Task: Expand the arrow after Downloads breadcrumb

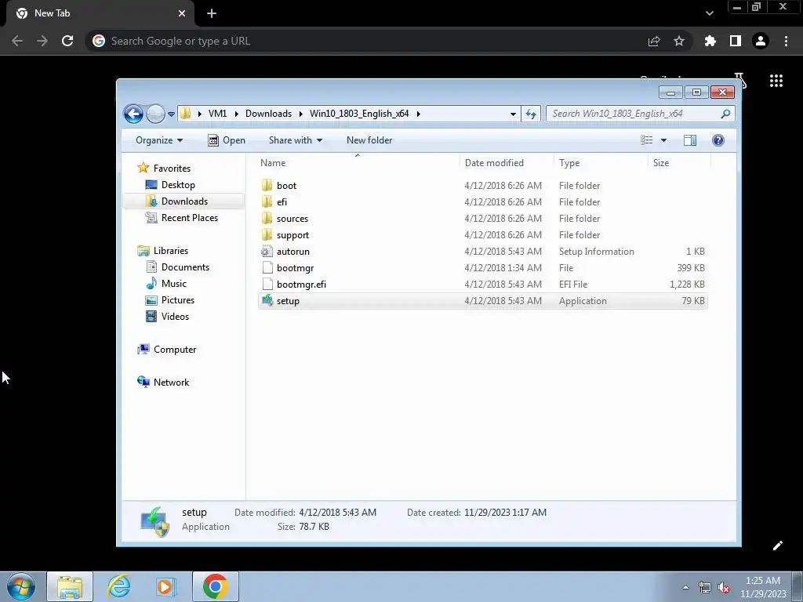Action: pos(301,114)
